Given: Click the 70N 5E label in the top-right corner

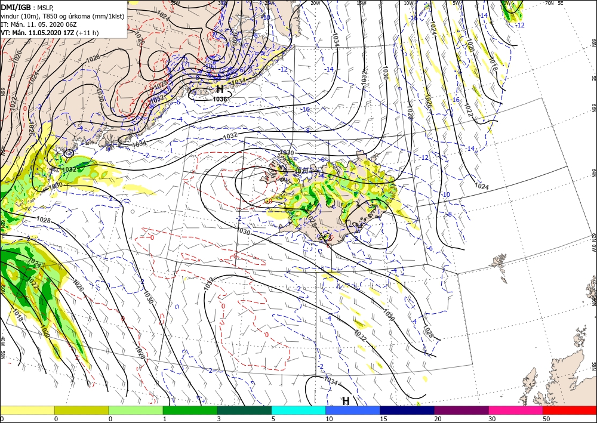Looking at the screenshot, I should [554, 3].
